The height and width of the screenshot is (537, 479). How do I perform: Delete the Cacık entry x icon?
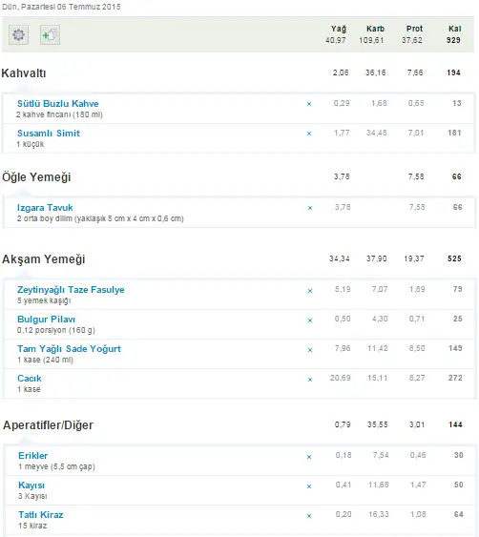(x=310, y=380)
